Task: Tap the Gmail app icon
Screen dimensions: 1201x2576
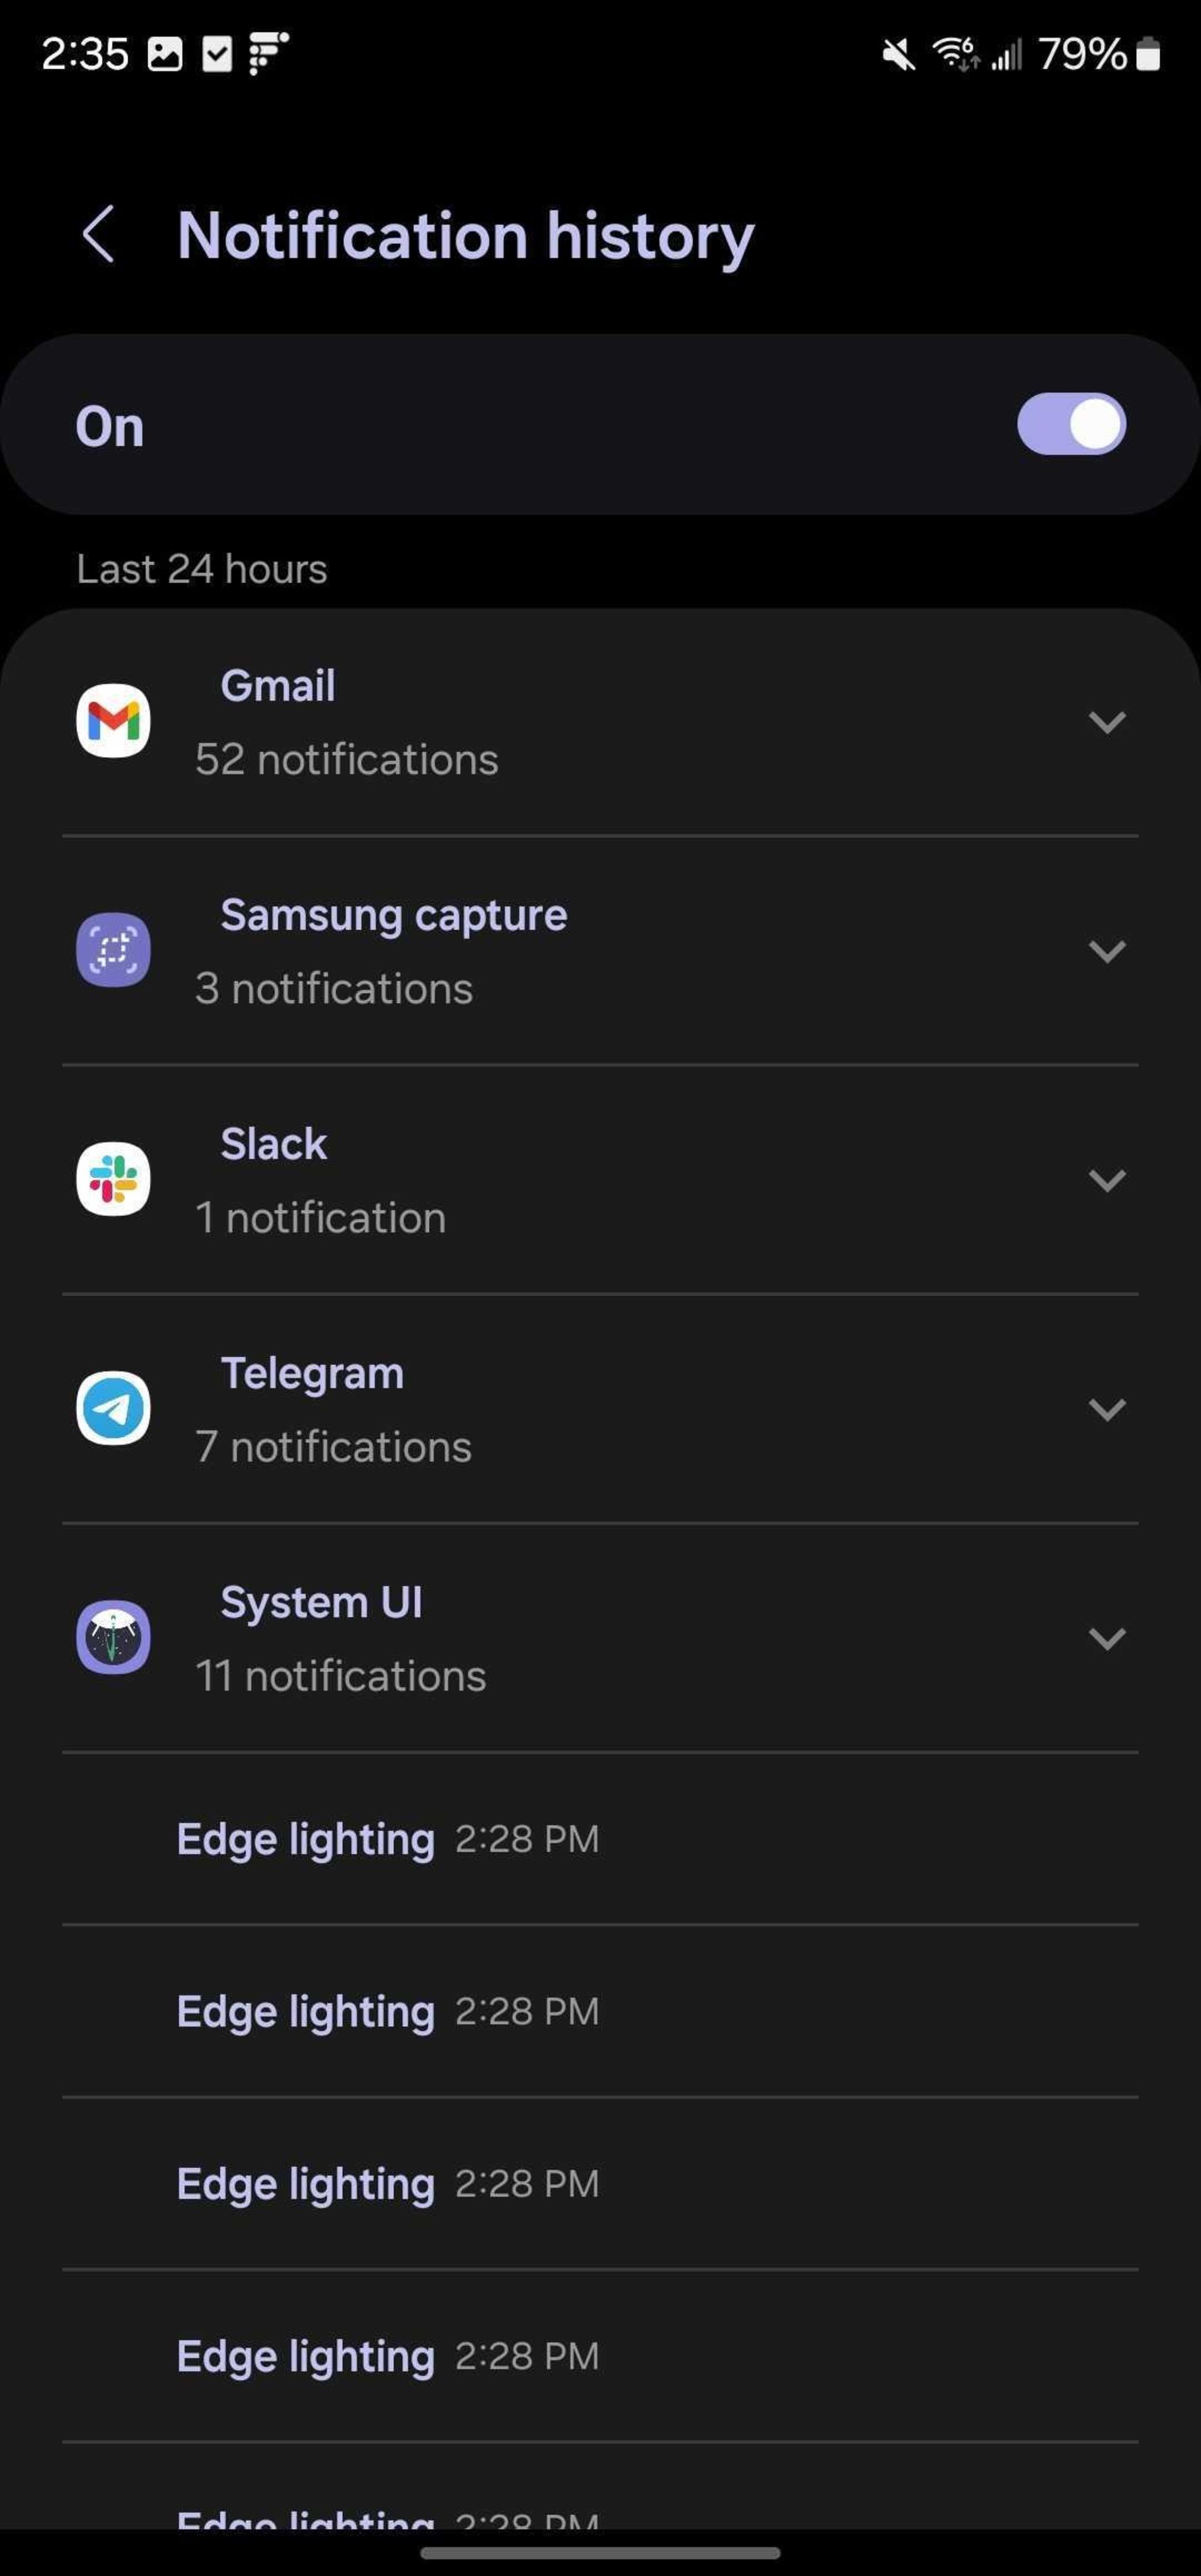Action: click(x=112, y=720)
